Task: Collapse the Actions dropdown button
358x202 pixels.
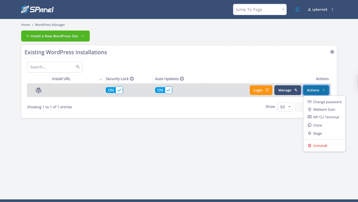Action: point(316,90)
